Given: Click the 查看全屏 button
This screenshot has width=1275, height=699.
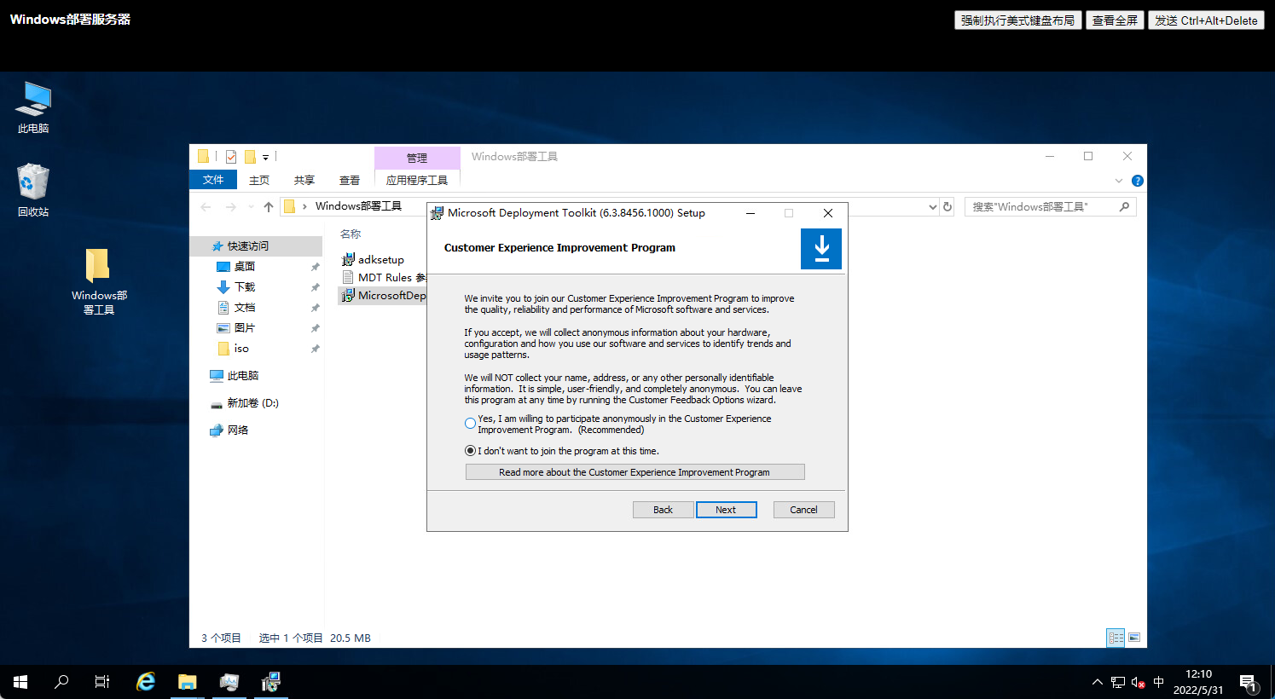Looking at the screenshot, I should click(x=1115, y=20).
